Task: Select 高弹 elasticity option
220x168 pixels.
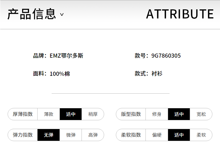Action: (x=93, y=135)
